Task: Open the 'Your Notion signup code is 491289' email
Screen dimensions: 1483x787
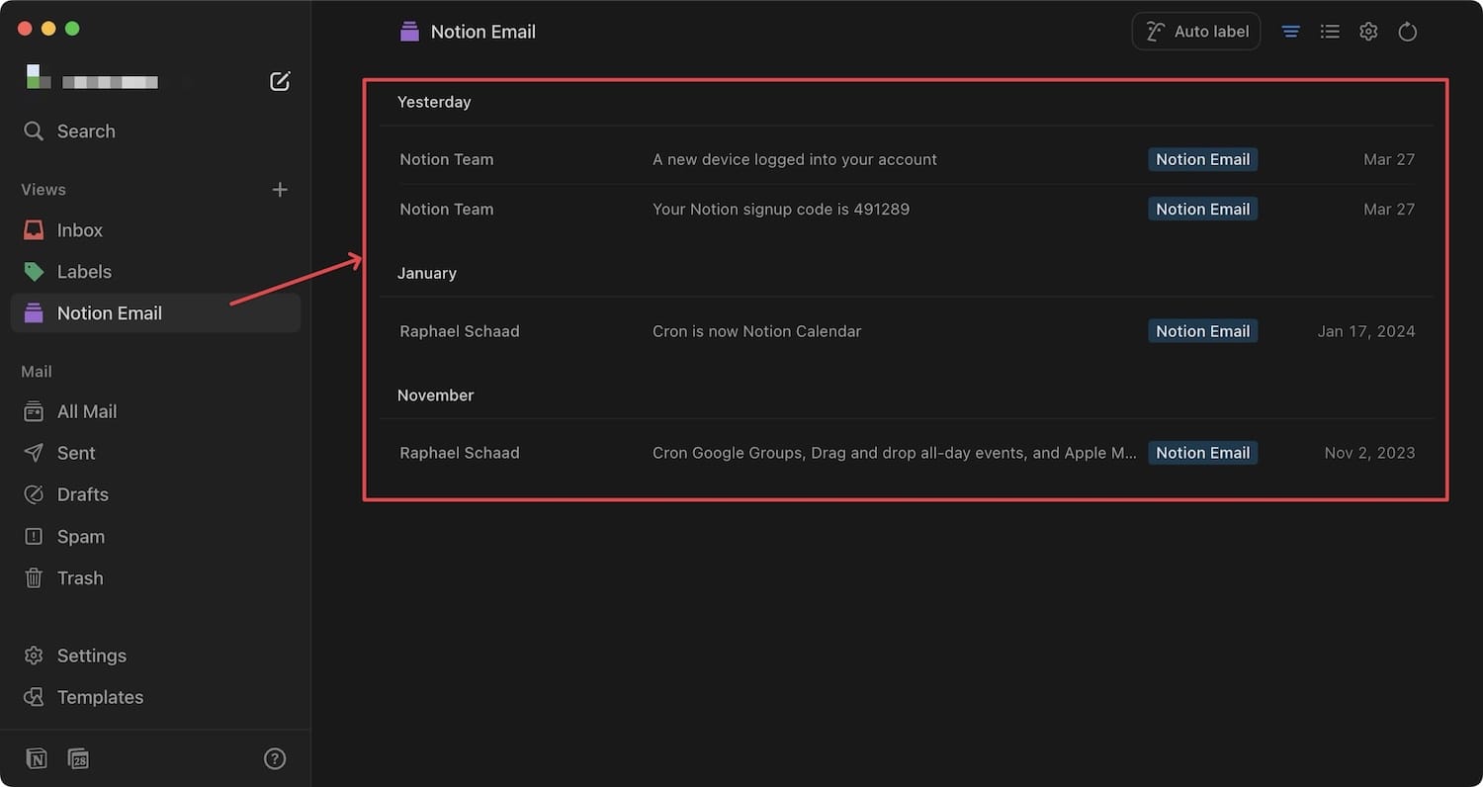Action: [781, 209]
